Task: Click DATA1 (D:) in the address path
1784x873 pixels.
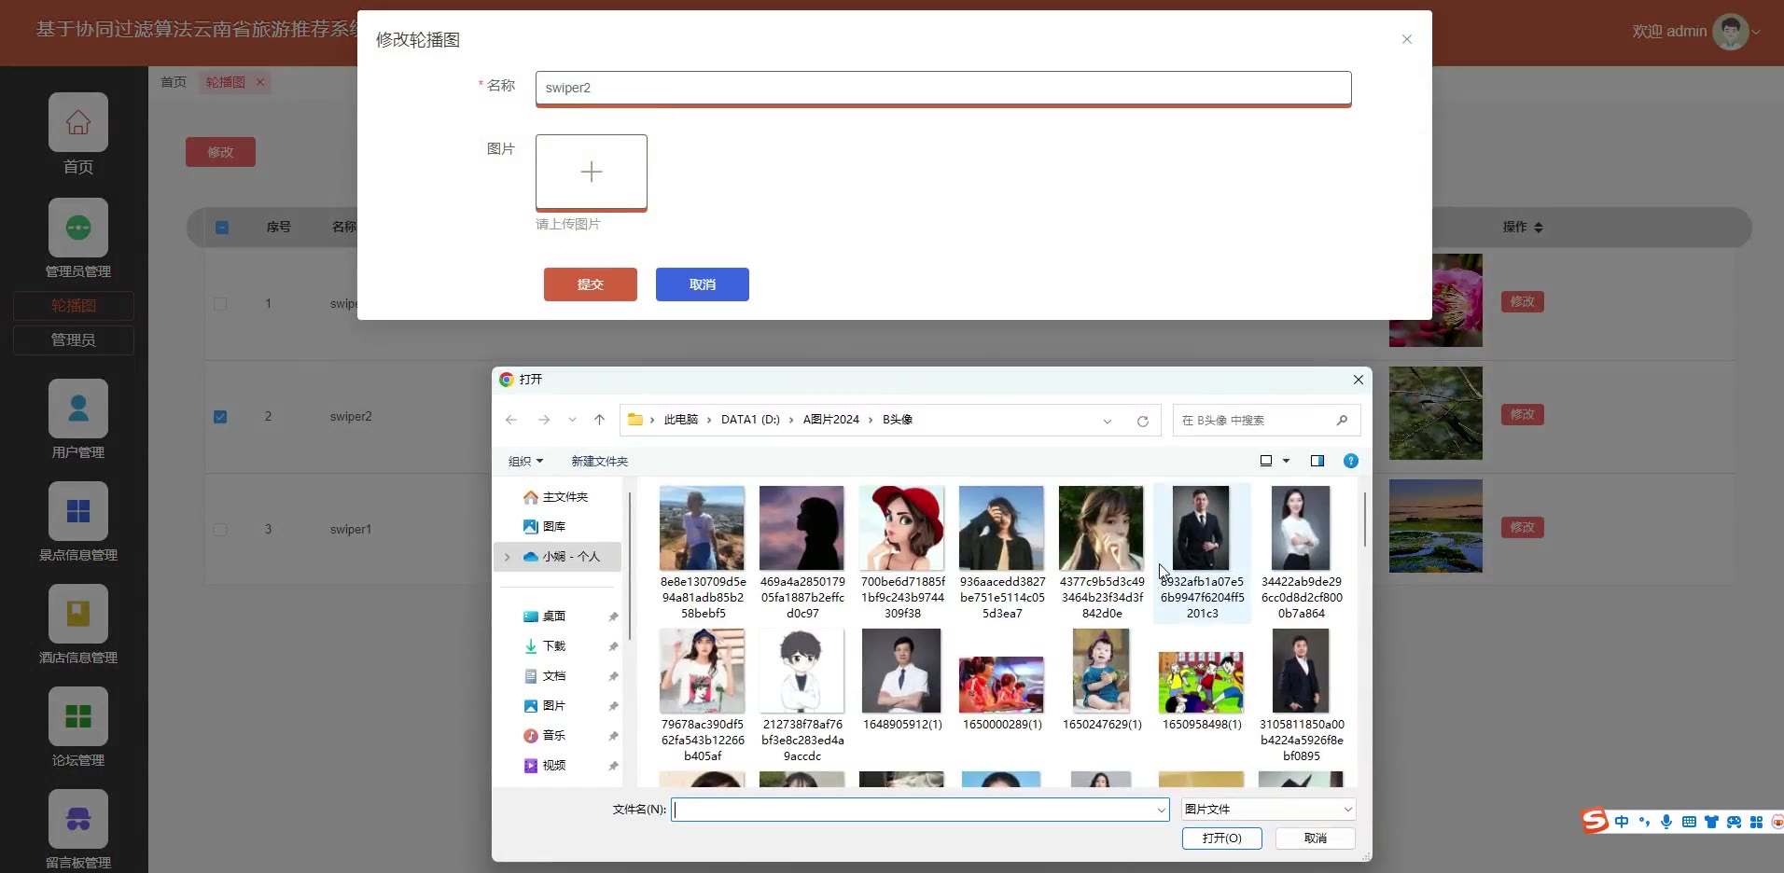Action: coord(750,420)
